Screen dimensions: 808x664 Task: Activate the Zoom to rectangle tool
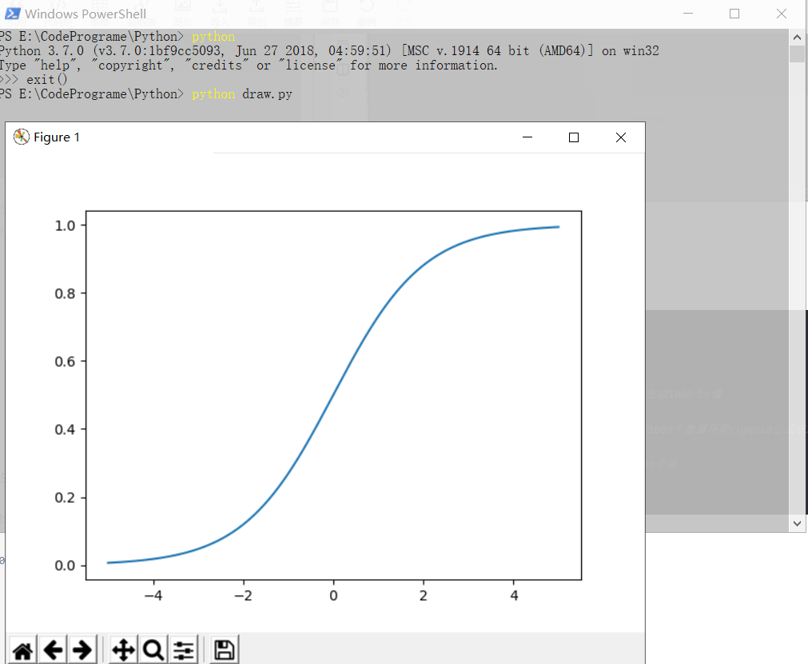153,650
